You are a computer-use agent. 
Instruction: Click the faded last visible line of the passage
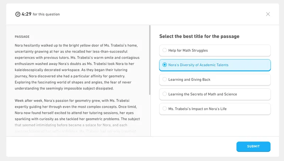77,132
